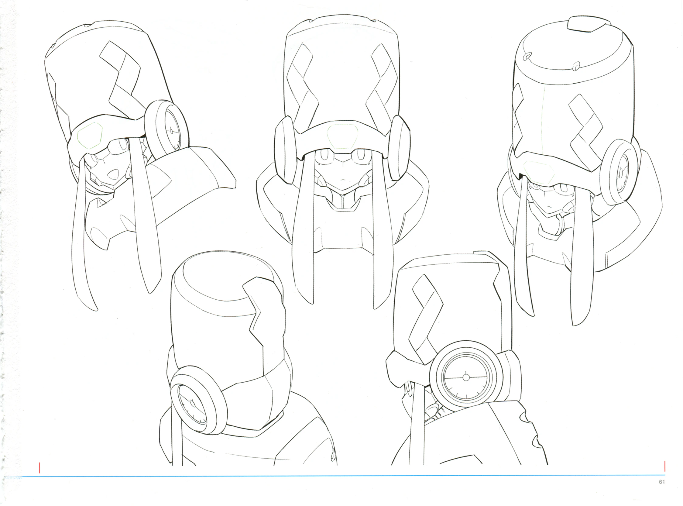Click the gauge dial on top-right helmet

tap(621, 173)
